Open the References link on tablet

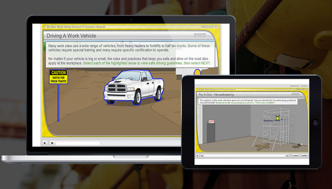click(x=295, y=86)
